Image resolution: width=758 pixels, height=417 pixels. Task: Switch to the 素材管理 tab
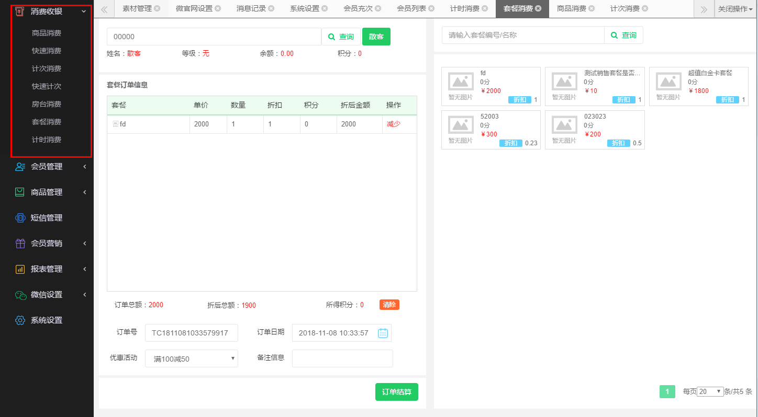[x=137, y=8]
